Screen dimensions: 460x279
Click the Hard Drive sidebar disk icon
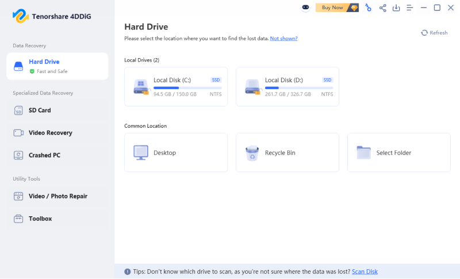(18, 66)
